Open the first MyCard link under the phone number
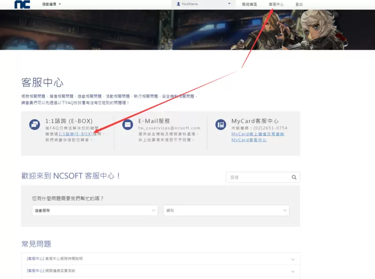This screenshot has width=375, height=279. (257, 134)
